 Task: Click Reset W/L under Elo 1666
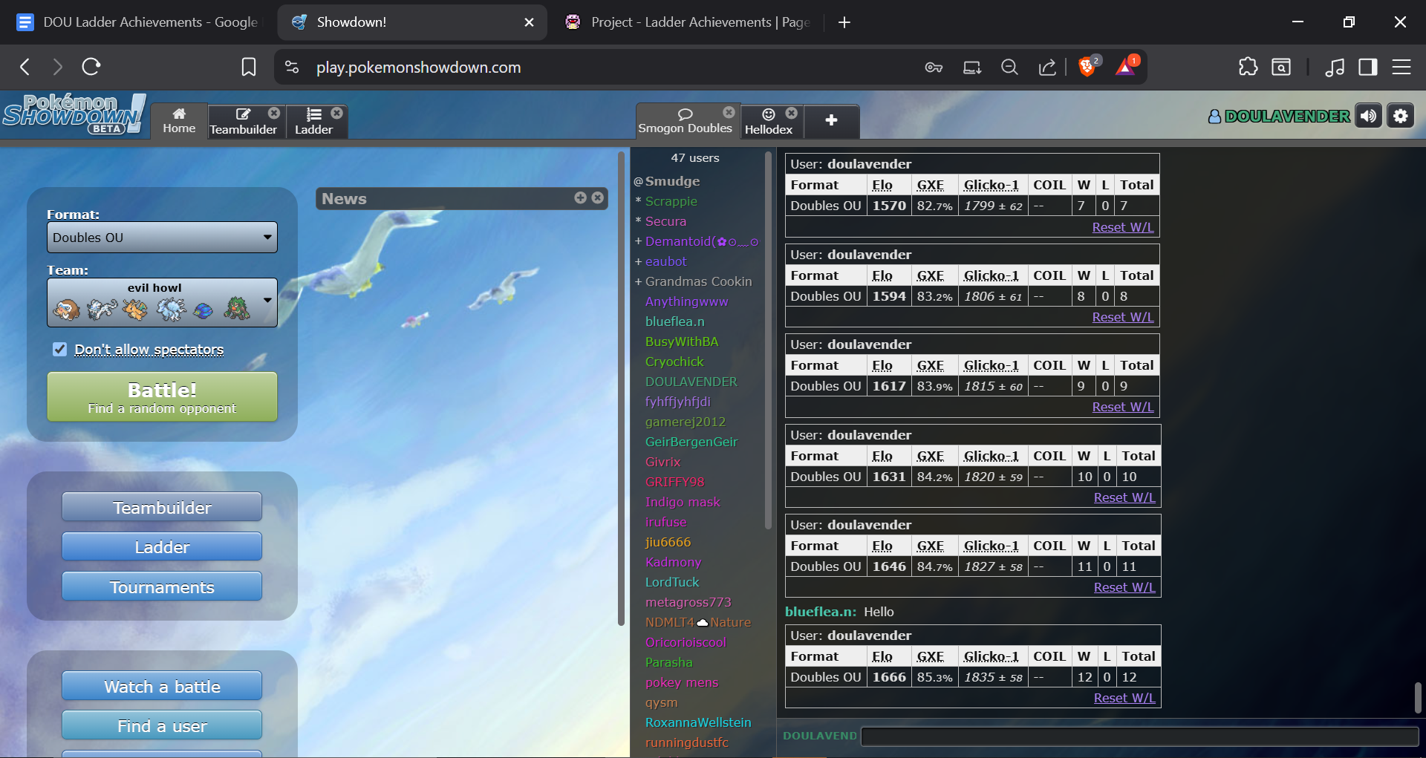1124,698
